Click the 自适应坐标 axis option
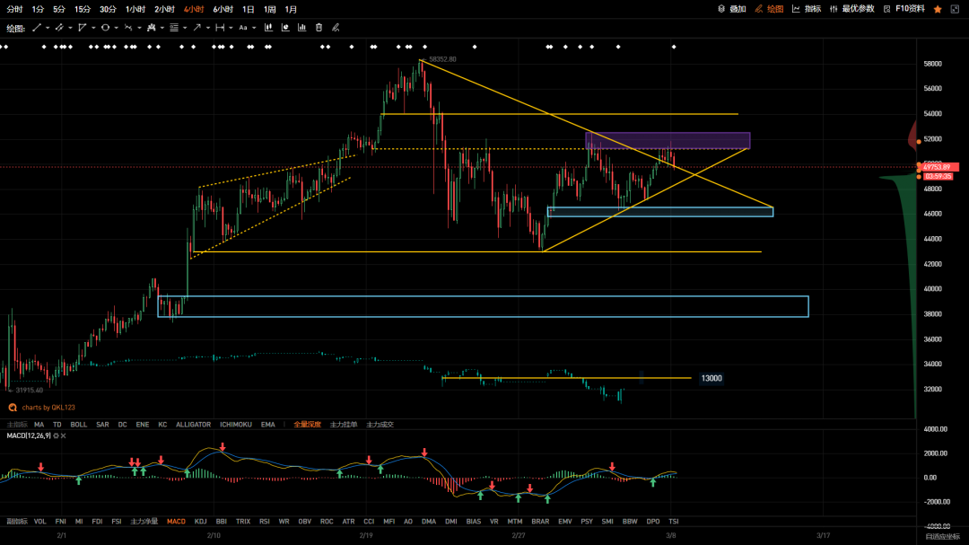 (x=942, y=536)
